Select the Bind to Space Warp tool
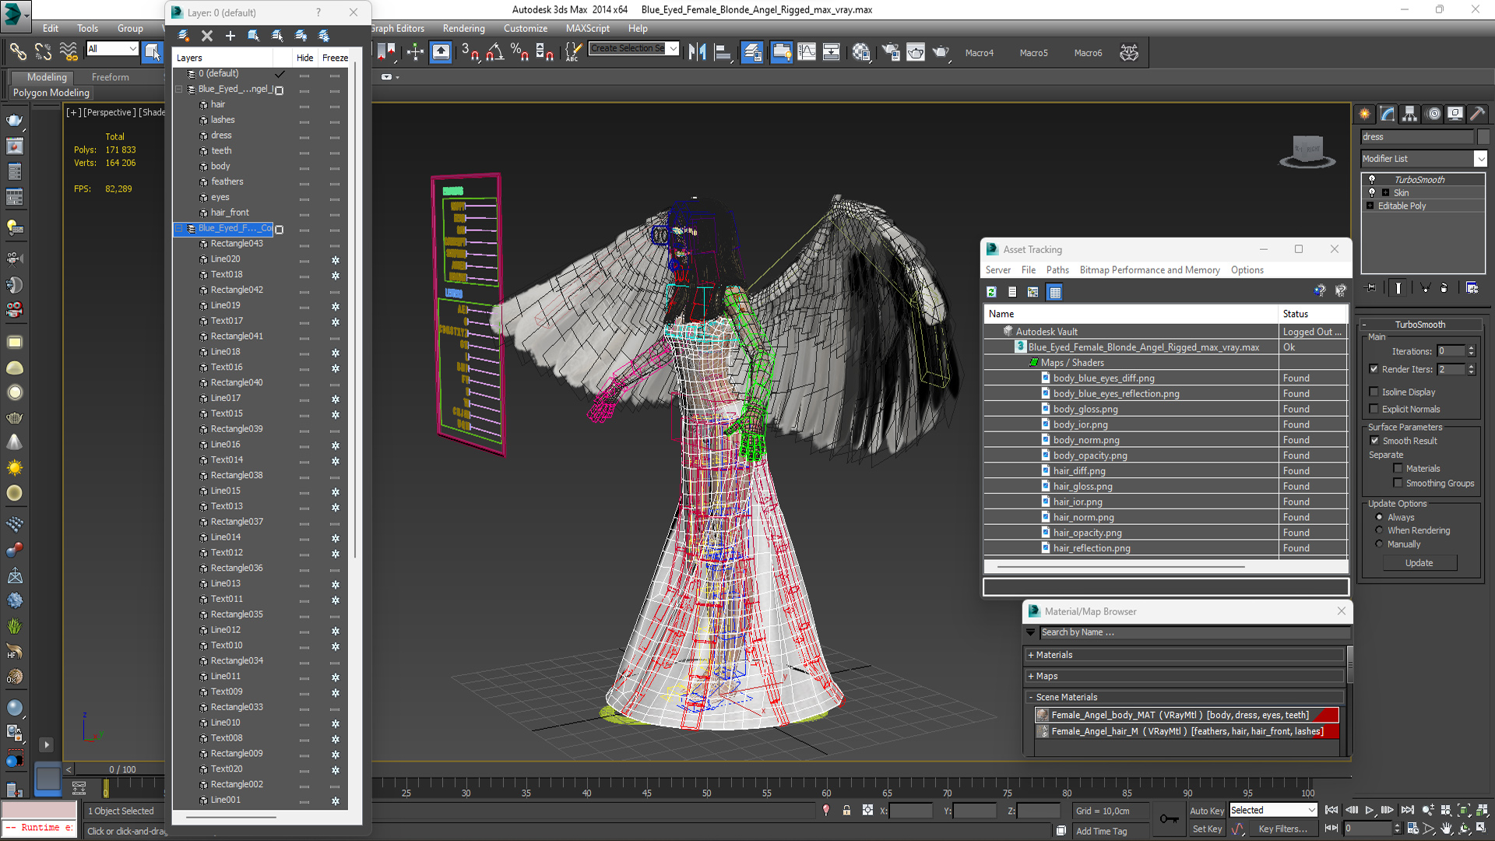 (69, 52)
